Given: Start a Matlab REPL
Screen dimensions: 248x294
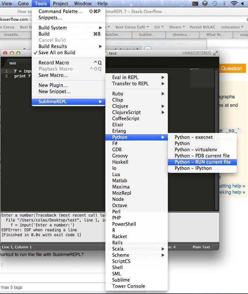Looking at the screenshot, I should coord(136,181).
